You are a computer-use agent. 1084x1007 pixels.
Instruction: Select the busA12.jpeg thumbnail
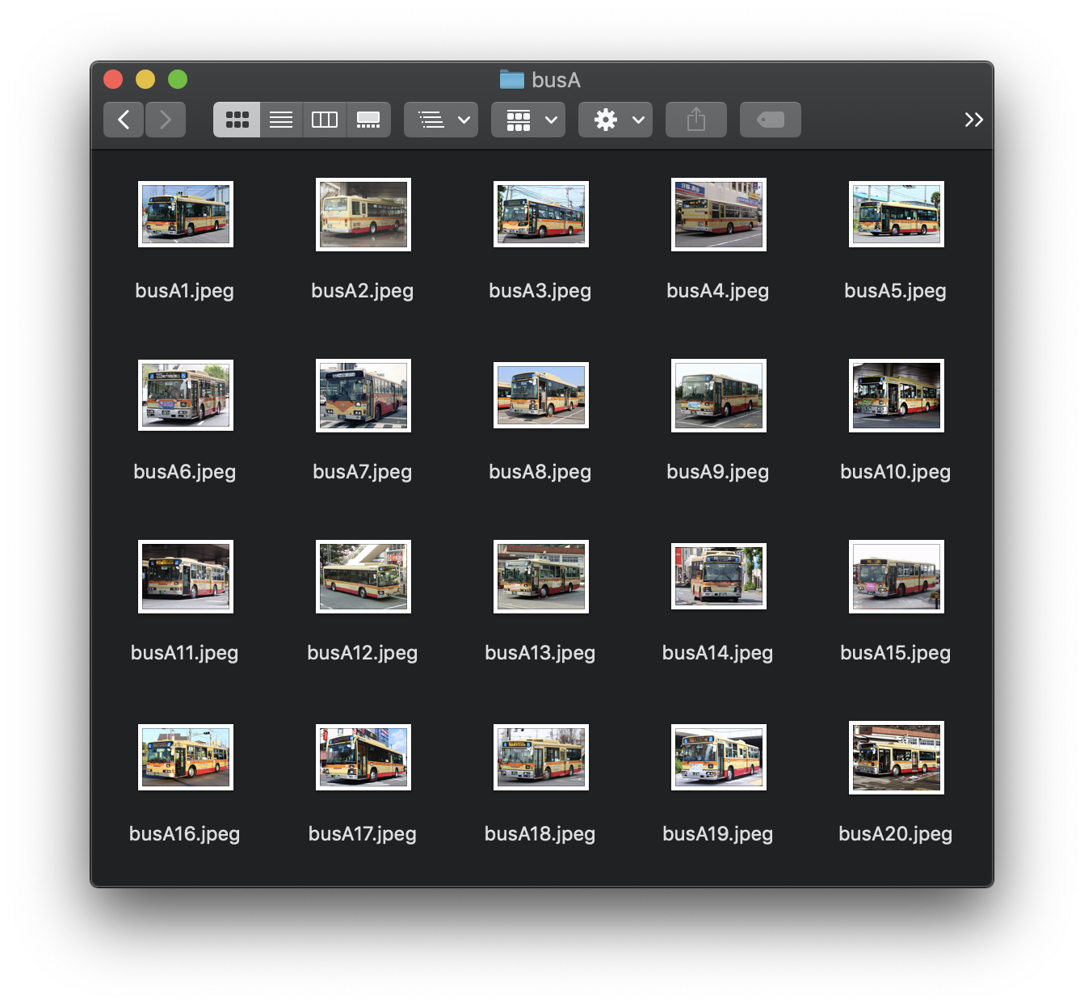[x=363, y=576]
